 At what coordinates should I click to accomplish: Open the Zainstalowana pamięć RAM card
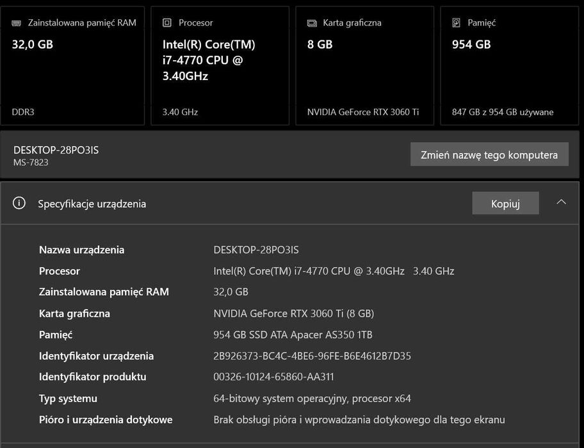point(72,66)
